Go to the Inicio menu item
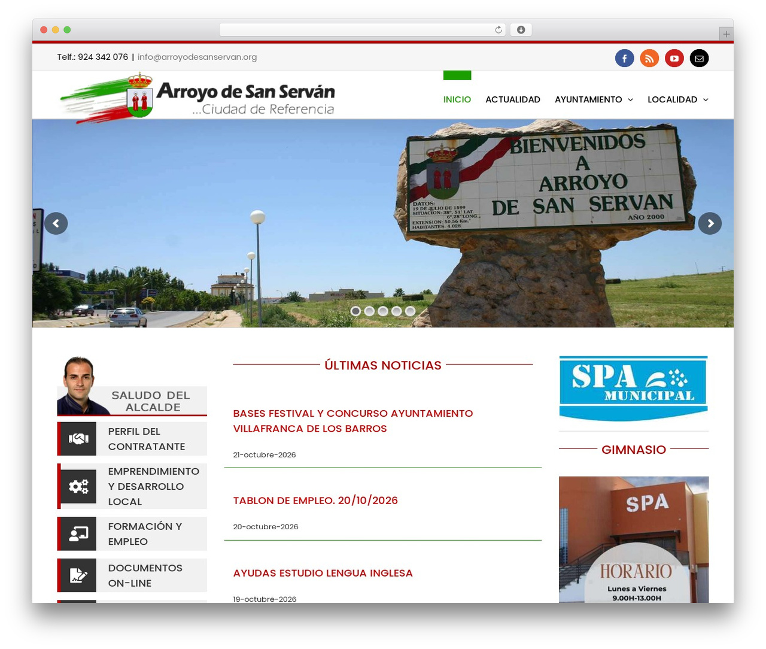Image resolution: width=766 pixels, height=649 pixels. coord(457,99)
